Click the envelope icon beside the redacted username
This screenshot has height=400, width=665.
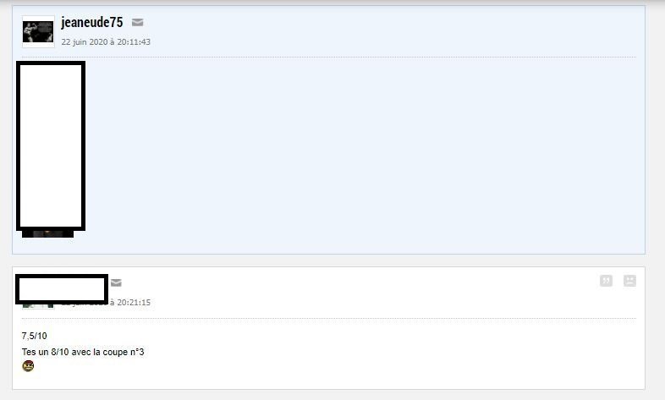[116, 282]
